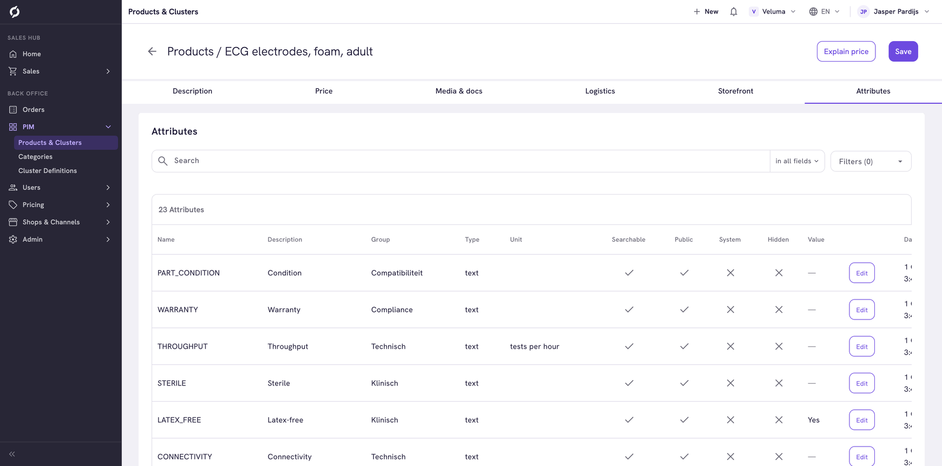Viewport: 942px width, 466px height.
Task: Open the notifications bell
Action: point(734,11)
